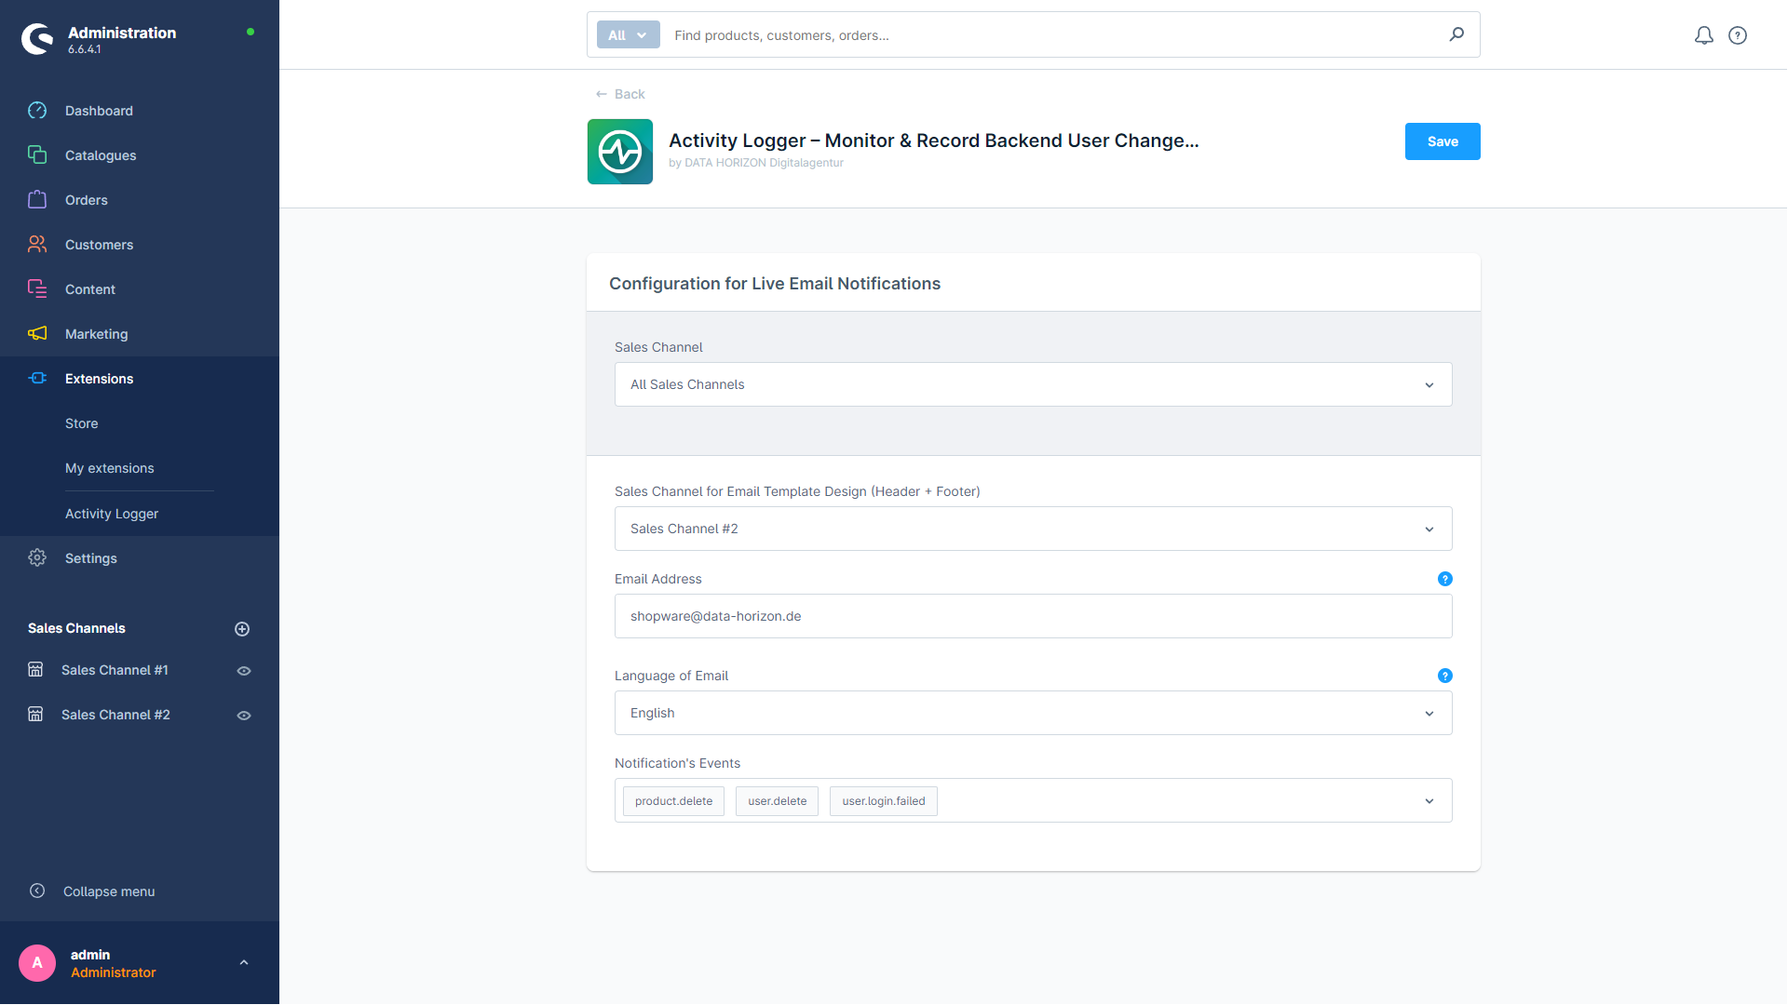1788x1005 pixels.
Task: Click the Catalogues sidebar icon
Action: point(37,154)
